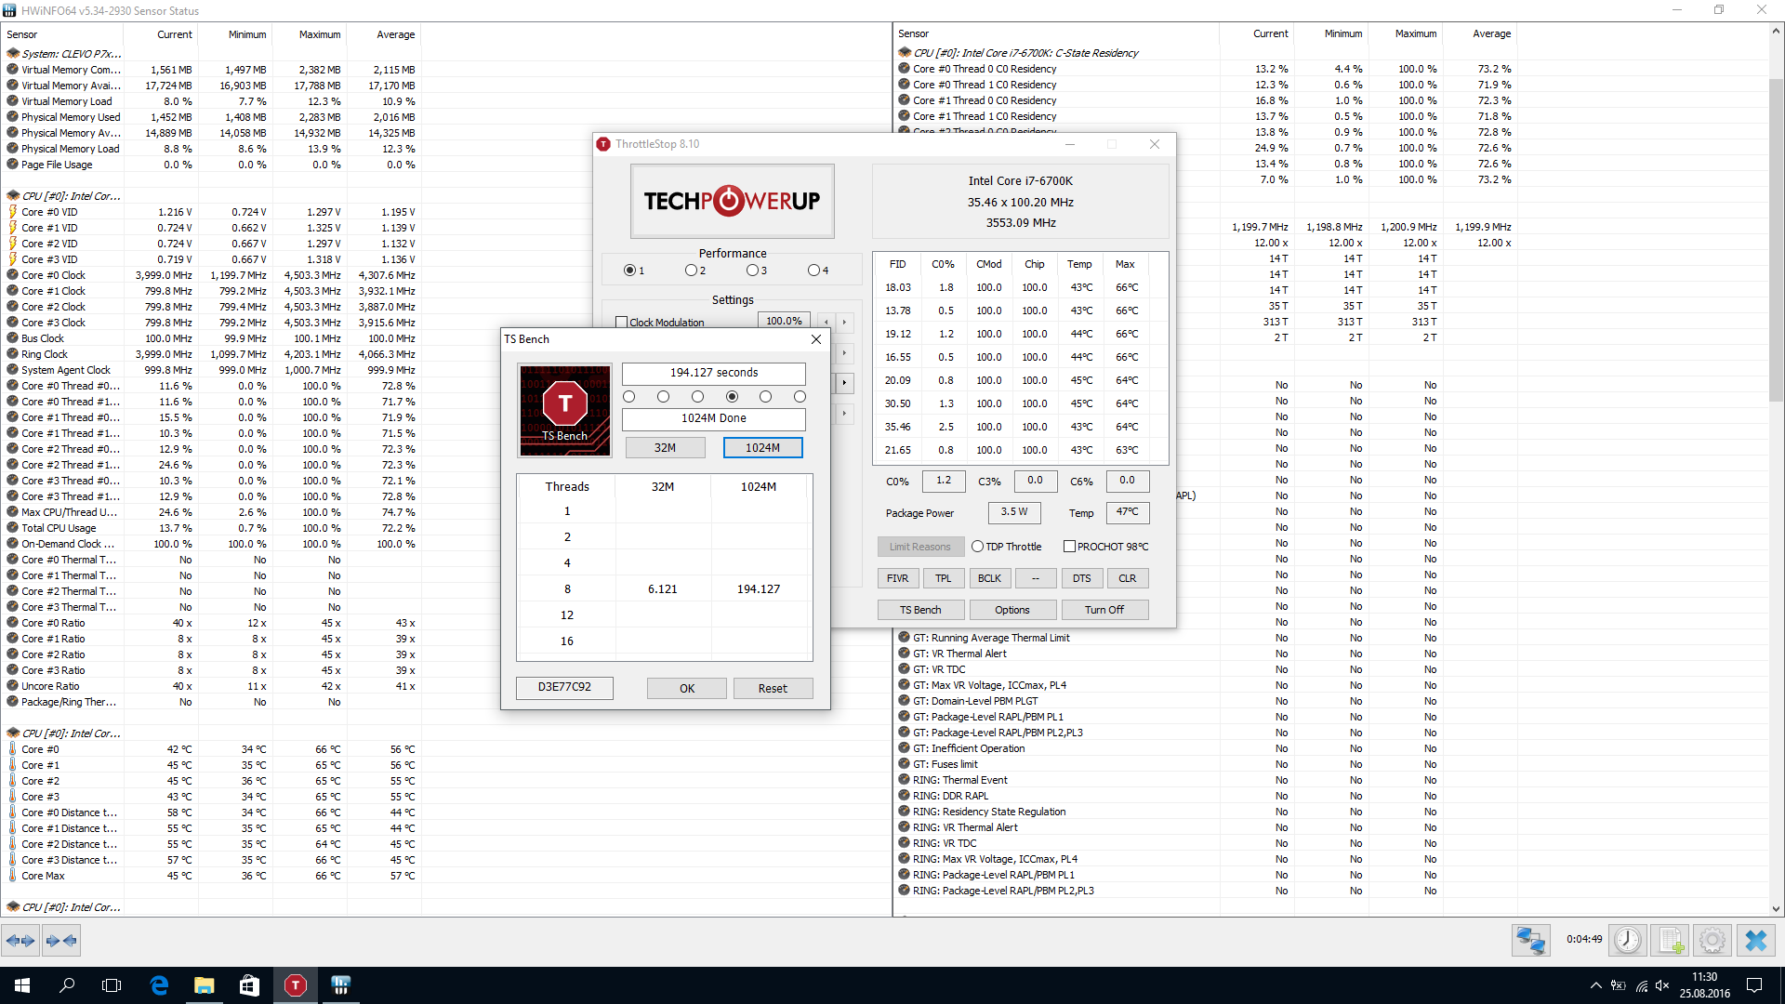Viewport: 1785px width, 1004px height.
Task: Click Reset in TS Bench
Action: 773,689
